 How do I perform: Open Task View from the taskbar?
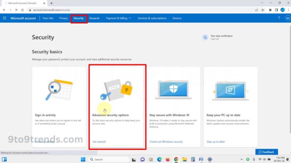pyautogui.click(x=134, y=159)
